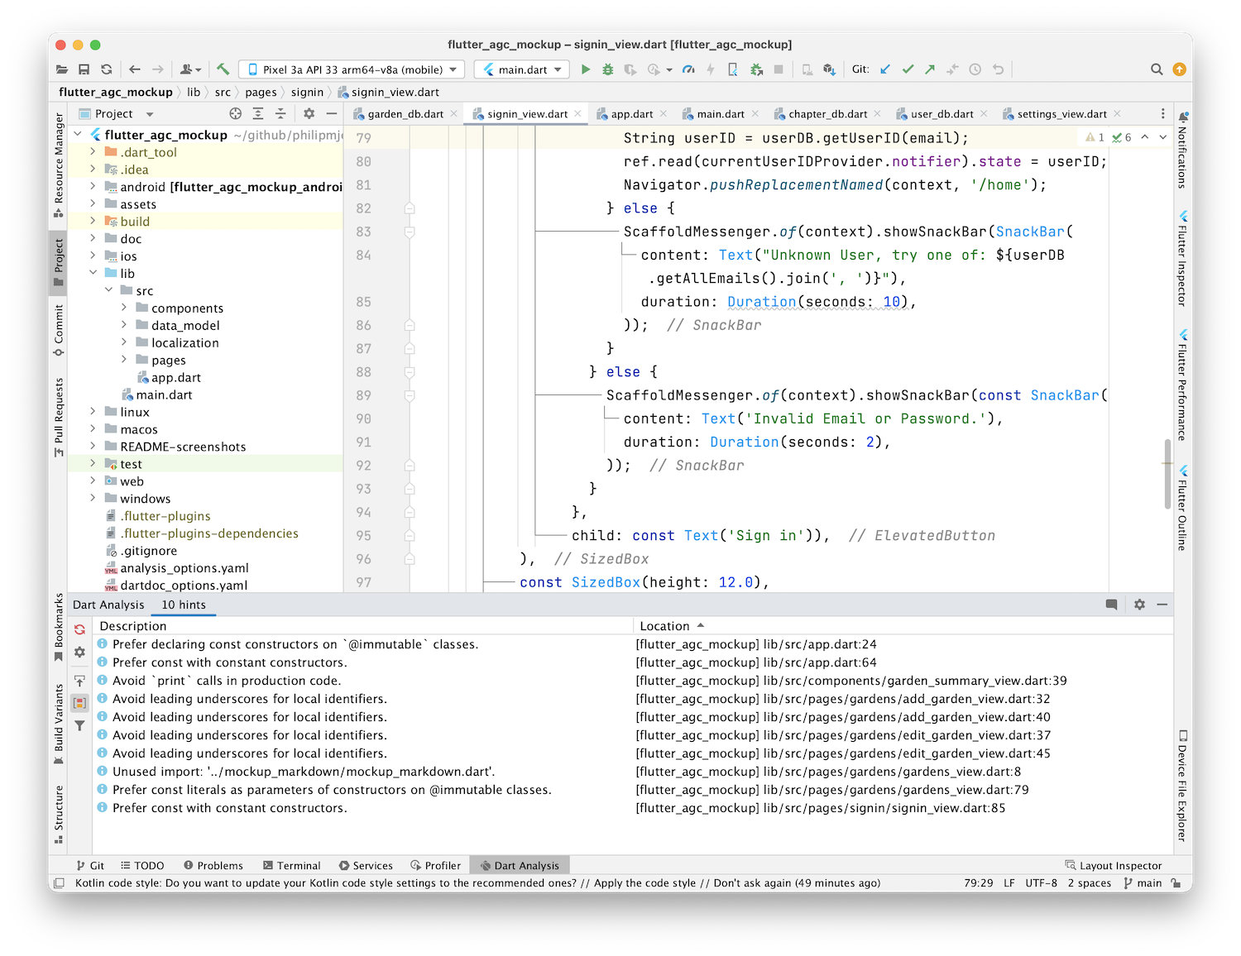This screenshot has height=956, width=1241.
Task: Switch to the chapter_db.dart editor tab
Action: click(827, 114)
